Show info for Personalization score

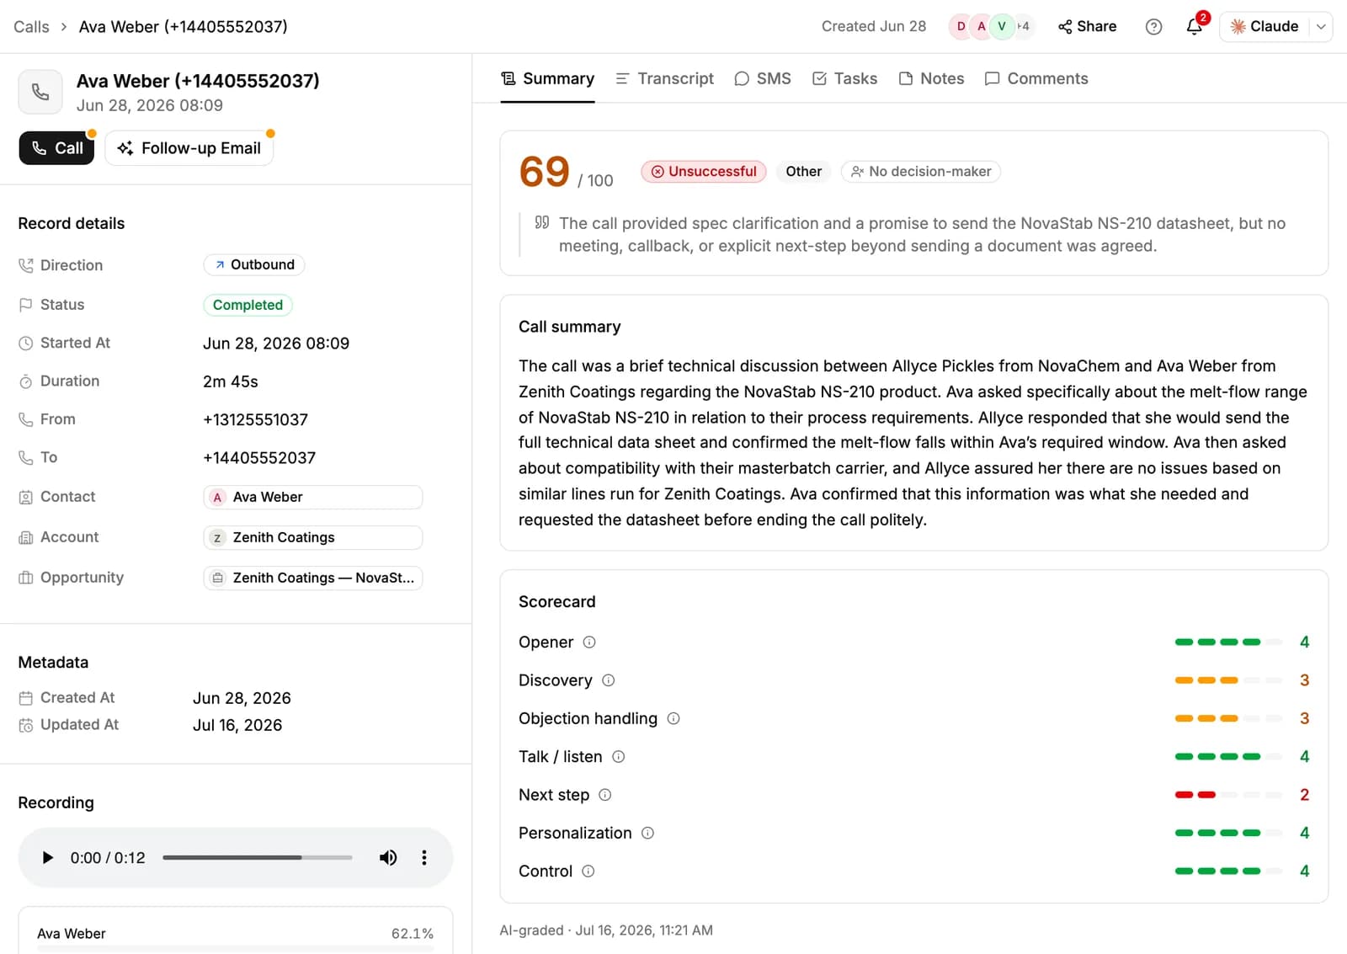pyautogui.click(x=647, y=833)
